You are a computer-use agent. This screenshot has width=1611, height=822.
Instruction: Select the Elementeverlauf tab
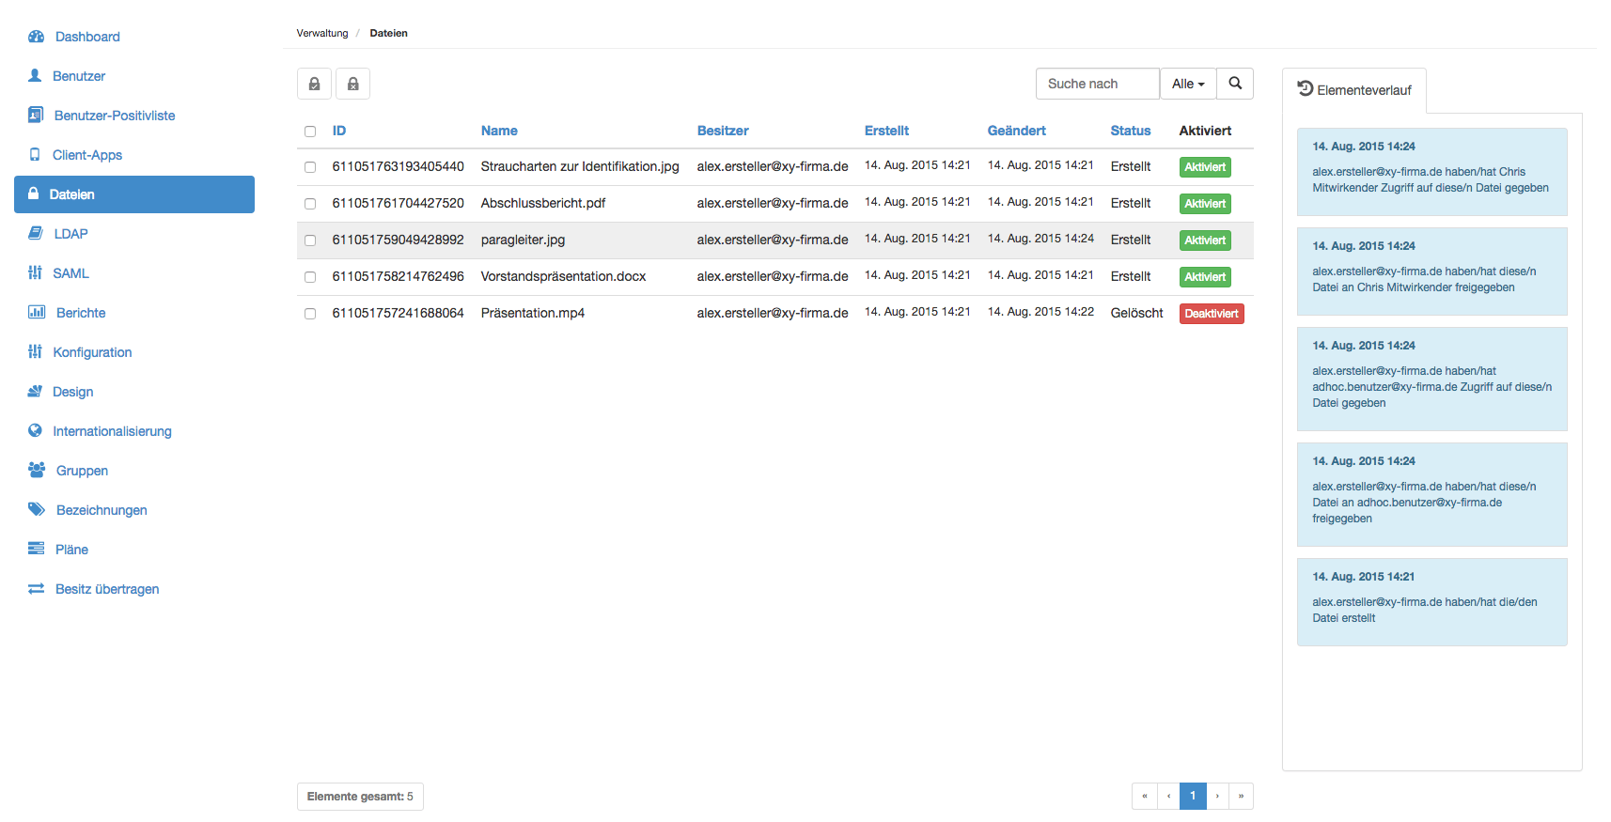1354,90
